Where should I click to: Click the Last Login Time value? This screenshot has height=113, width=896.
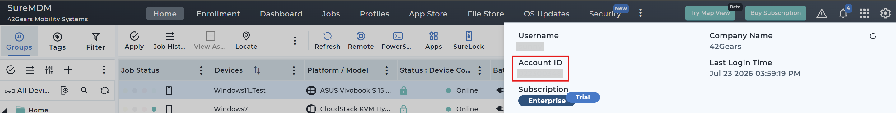click(755, 74)
